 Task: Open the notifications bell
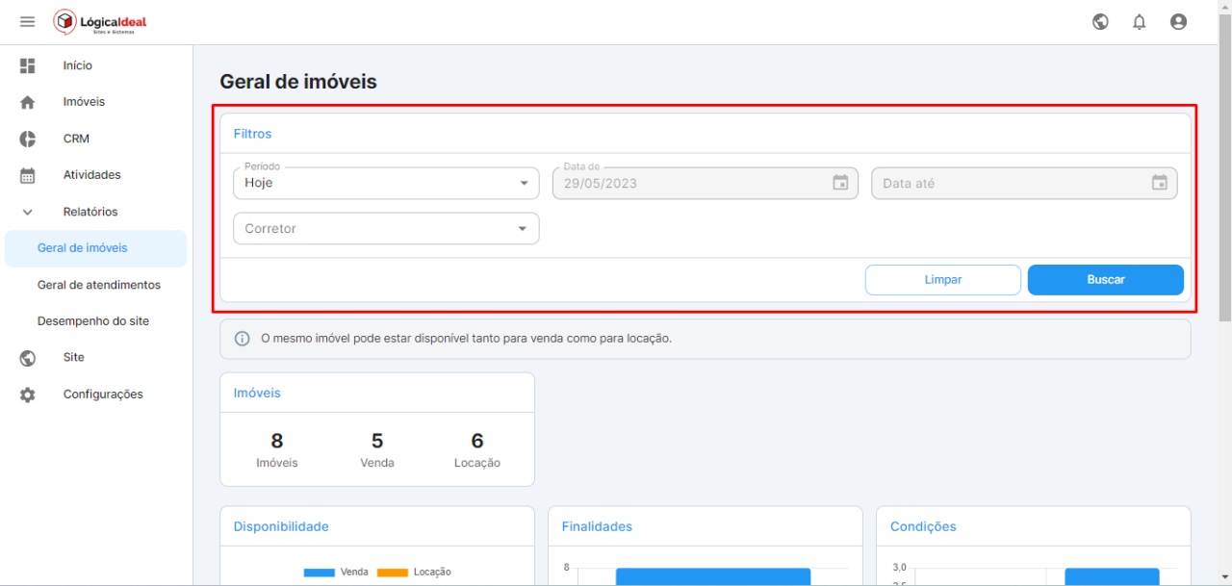coord(1140,22)
